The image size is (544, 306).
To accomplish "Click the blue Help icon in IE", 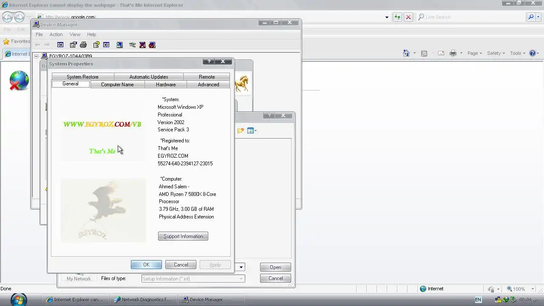I will point(532,53).
